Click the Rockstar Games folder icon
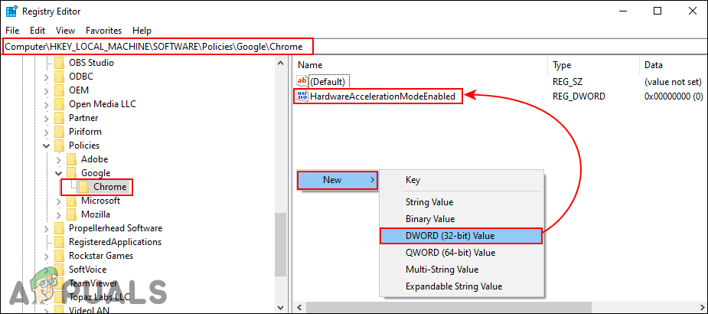 (60, 256)
